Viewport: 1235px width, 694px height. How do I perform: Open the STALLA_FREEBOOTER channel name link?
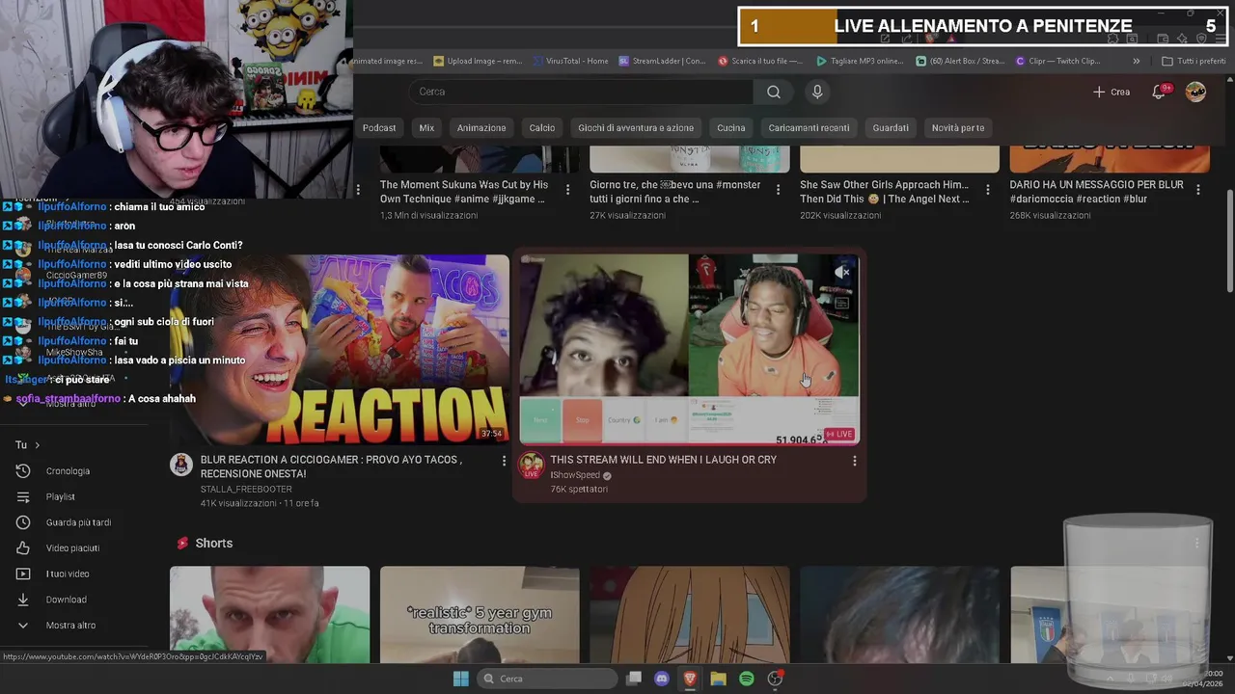(246, 489)
